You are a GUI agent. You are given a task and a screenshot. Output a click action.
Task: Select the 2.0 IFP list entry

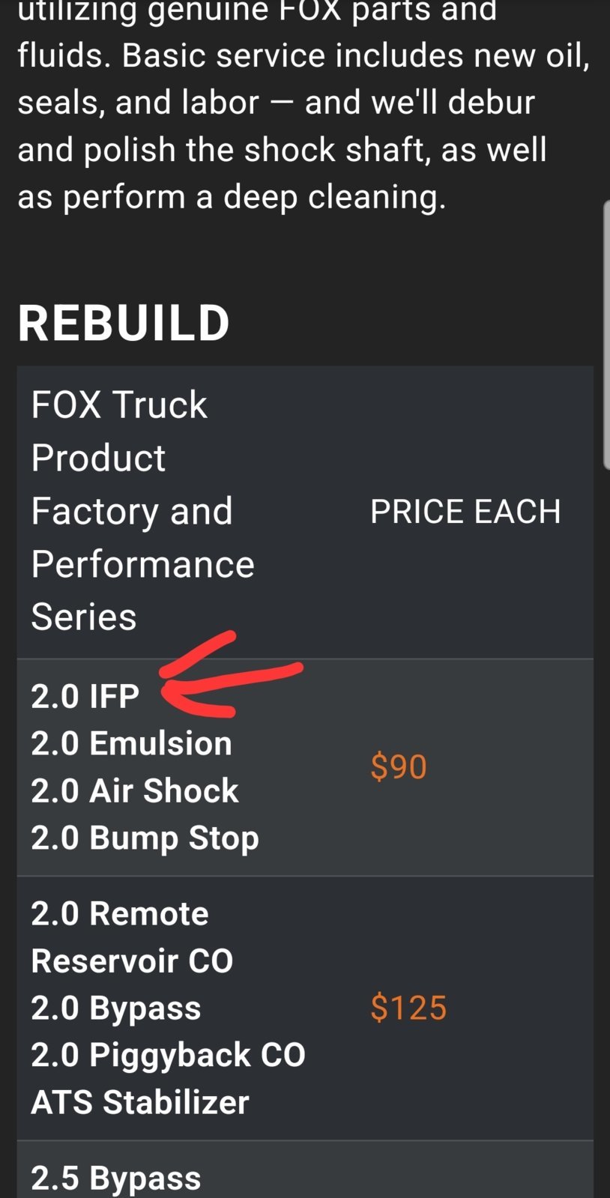pyautogui.click(x=85, y=696)
